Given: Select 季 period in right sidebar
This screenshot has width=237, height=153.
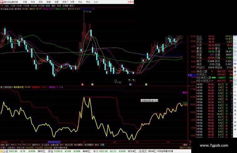Looking at the screenshot, I should pos(235,126).
